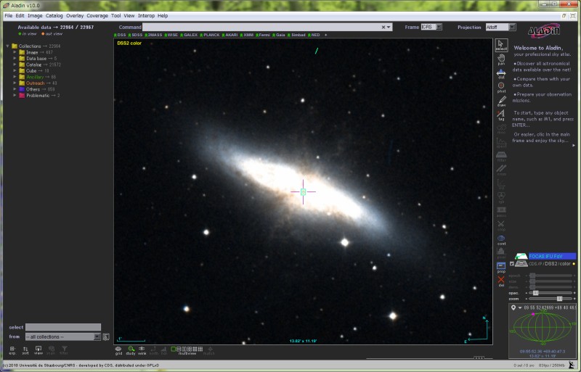The height and width of the screenshot is (372, 581).
Task: Activate the dist measurement tool
Action: pos(501,73)
